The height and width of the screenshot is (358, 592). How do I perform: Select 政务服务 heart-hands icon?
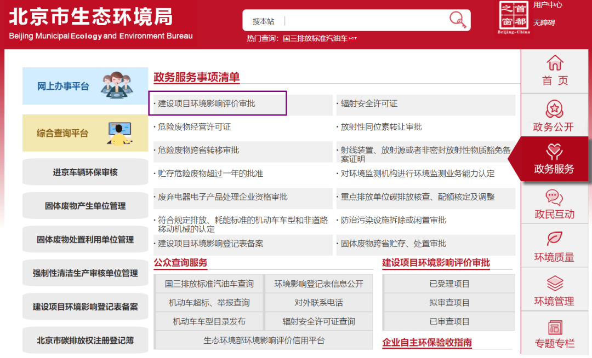pyautogui.click(x=554, y=152)
